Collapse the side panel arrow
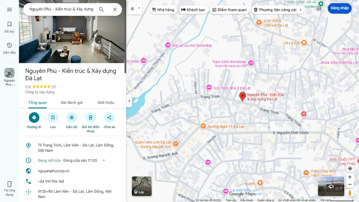Screen dimensions: 359x202 coord(129,101)
